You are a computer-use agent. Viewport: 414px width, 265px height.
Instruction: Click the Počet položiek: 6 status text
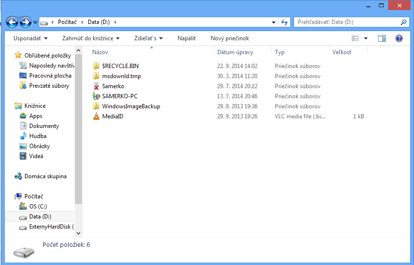tap(66, 245)
